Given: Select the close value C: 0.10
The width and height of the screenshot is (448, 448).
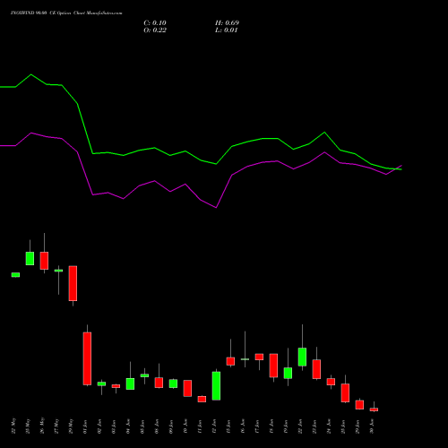Looking at the screenshot, I should pyautogui.click(x=155, y=23).
